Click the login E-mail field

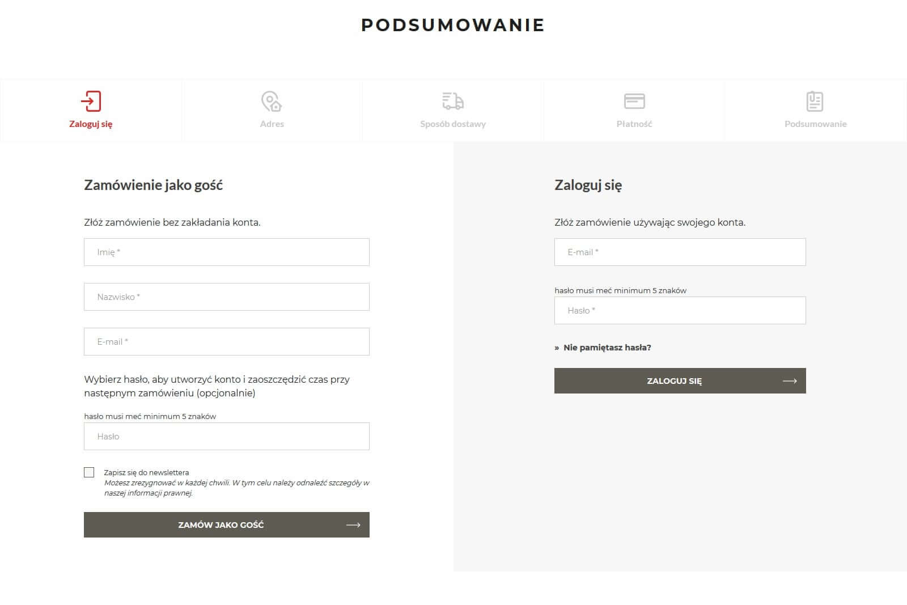point(680,252)
